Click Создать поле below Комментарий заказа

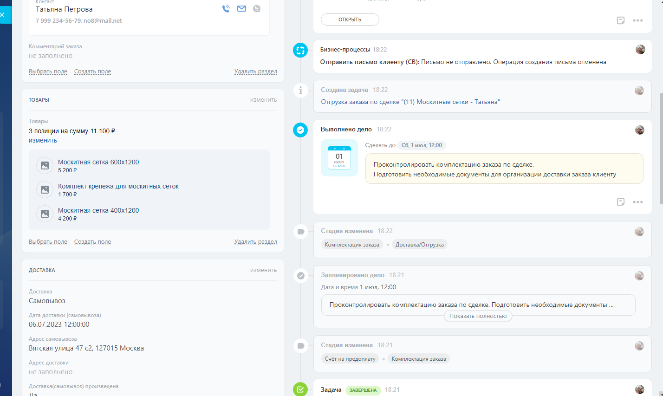click(92, 71)
